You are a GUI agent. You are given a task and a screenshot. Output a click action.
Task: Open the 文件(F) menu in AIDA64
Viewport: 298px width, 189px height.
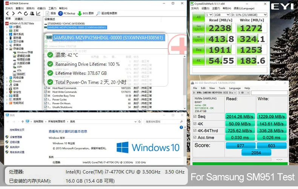click(x=9, y=8)
